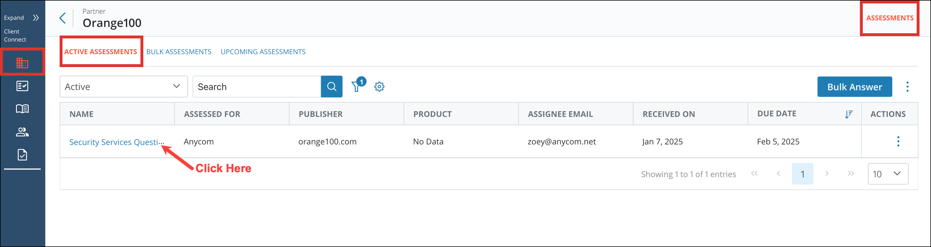The image size is (931, 247).
Task: Click the zoey@anycom.net email cell
Action: 562,142
